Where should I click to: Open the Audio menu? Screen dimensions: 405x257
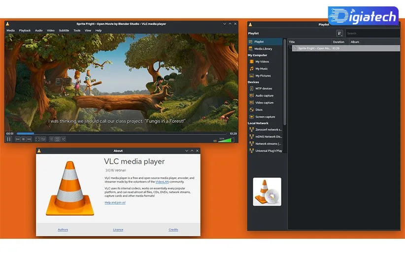39,31
